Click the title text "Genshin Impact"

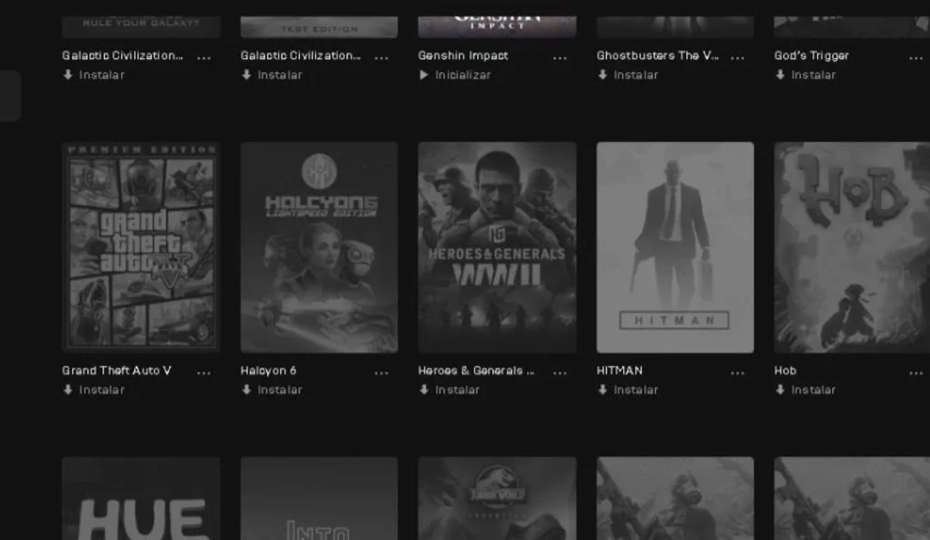coord(463,55)
